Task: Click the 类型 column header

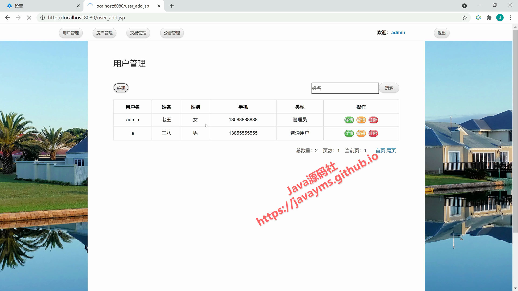Action: click(x=300, y=107)
